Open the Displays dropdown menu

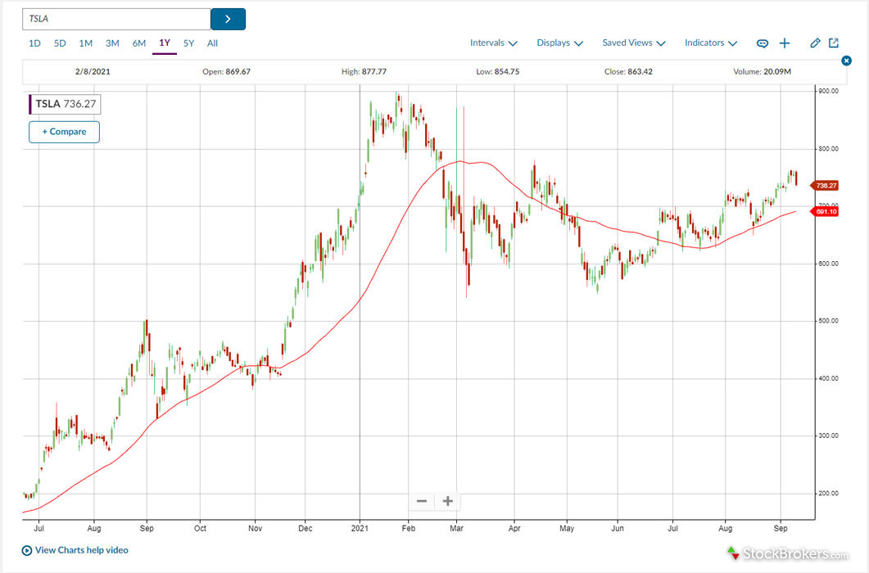point(559,43)
